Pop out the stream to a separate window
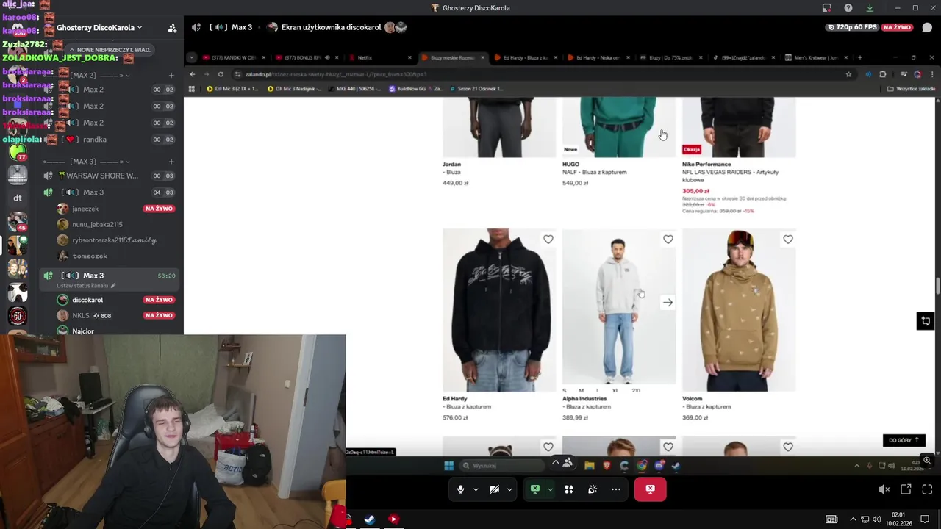Viewport: 941px width, 529px height. click(906, 489)
